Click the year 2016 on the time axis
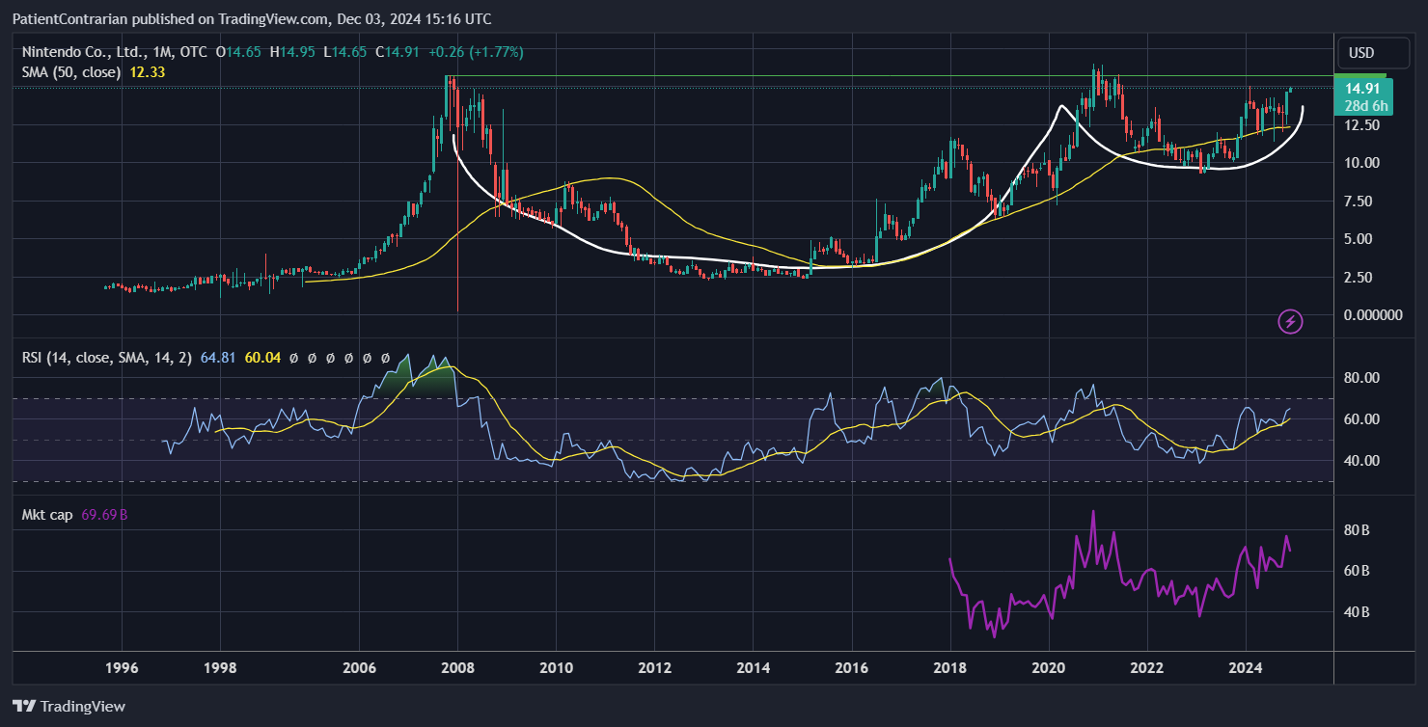1428x727 pixels. [851, 666]
